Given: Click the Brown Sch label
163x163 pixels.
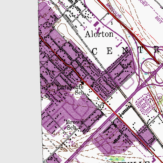Looking at the screenshot, I should pos(74,125).
